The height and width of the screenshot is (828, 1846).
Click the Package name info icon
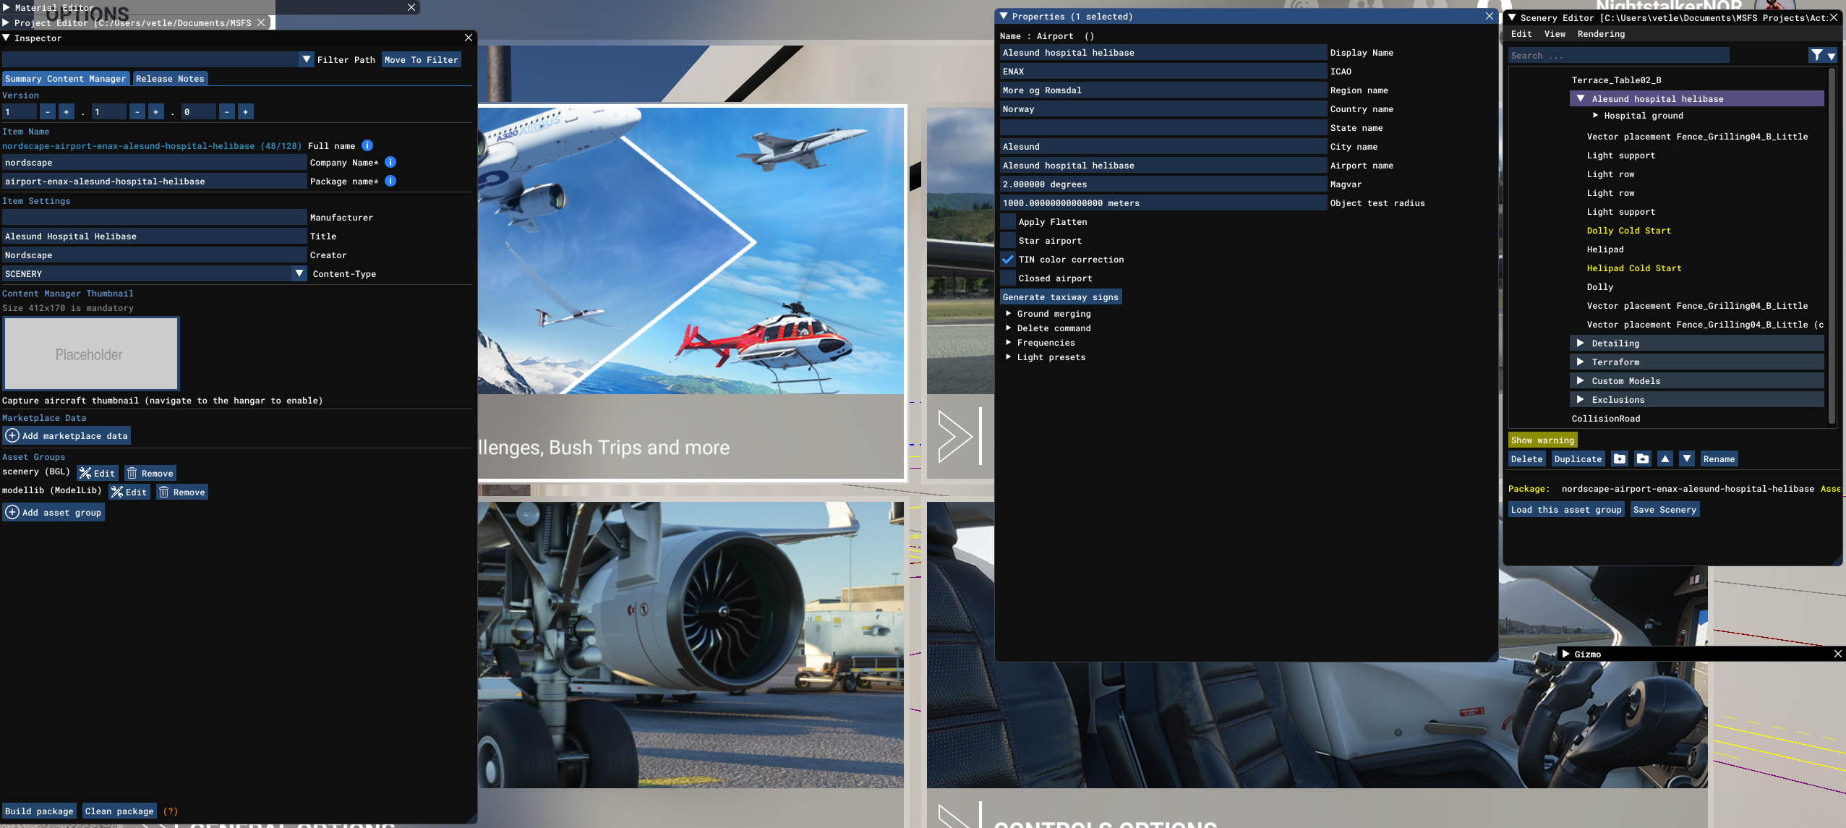[x=390, y=181]
